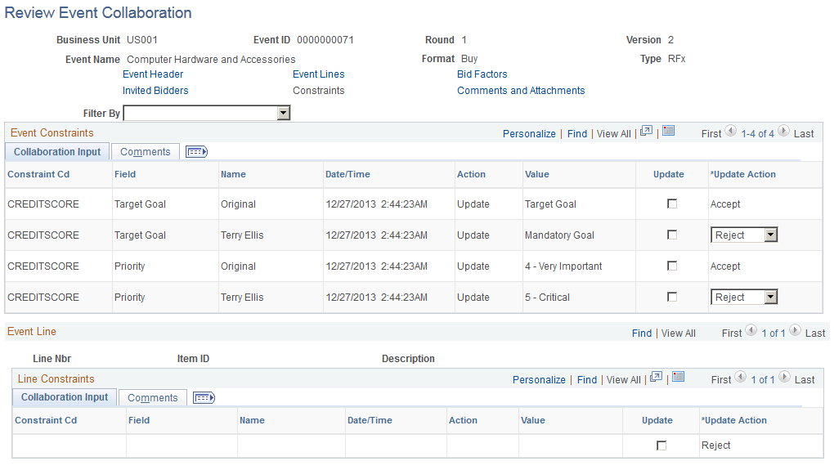This screenshot has height=470, width=834.
Task: Check Update box for Terry Ellis Mandatory Goal row
Action: coord(672,235)
